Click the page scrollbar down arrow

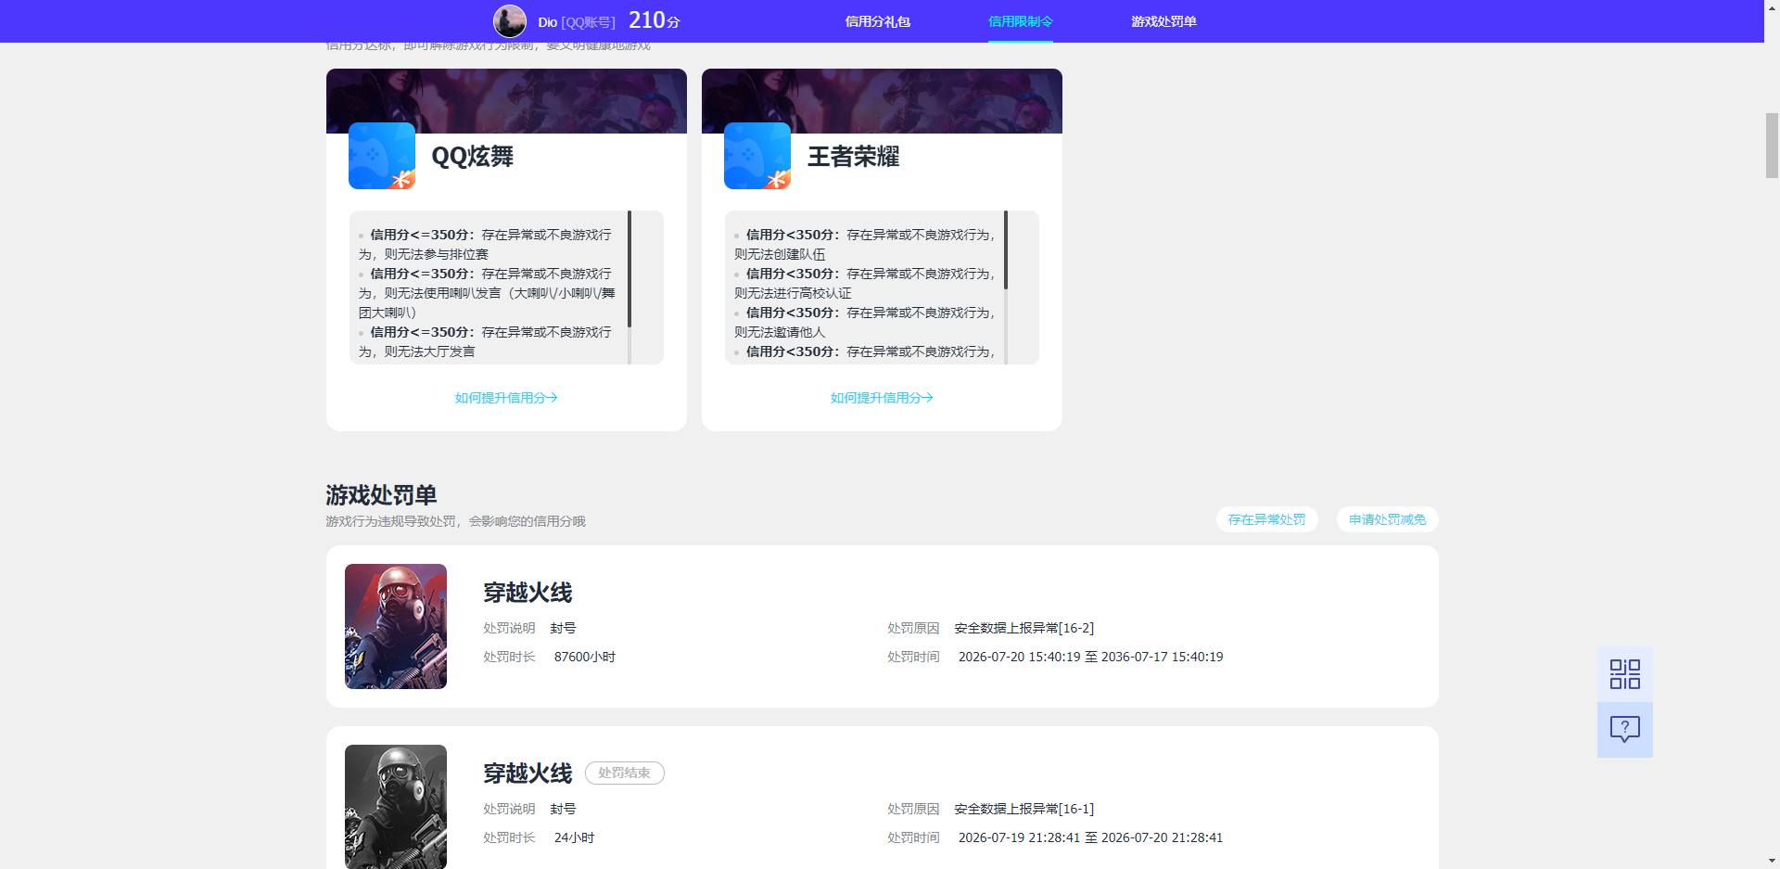(x=1772, y=862)
